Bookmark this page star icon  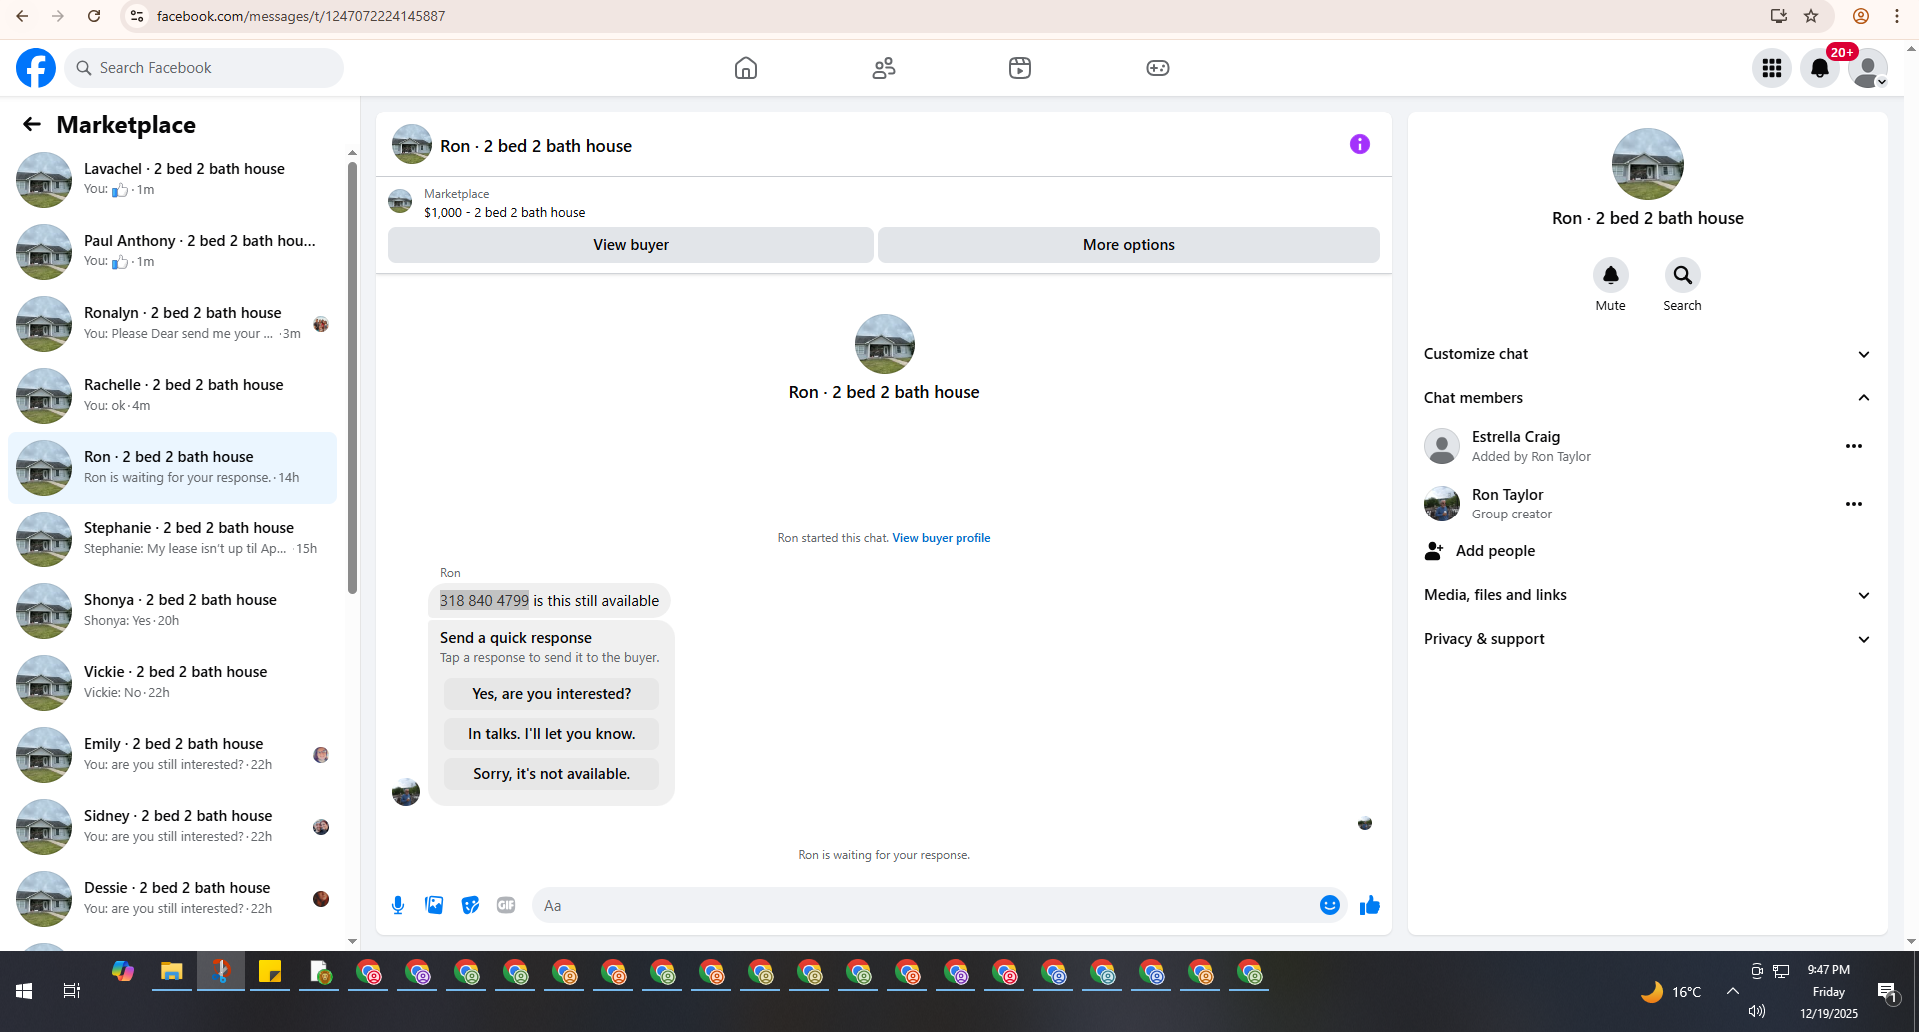point(1811,16)
